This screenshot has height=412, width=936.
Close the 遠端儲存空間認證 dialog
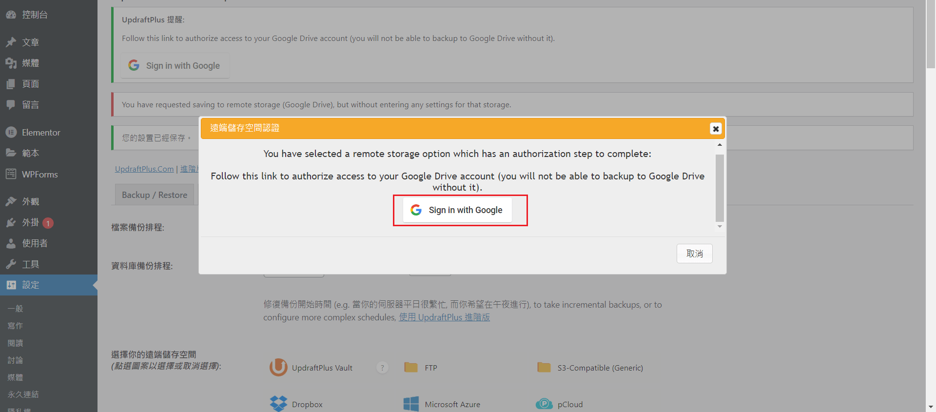[x=716, y=128]
